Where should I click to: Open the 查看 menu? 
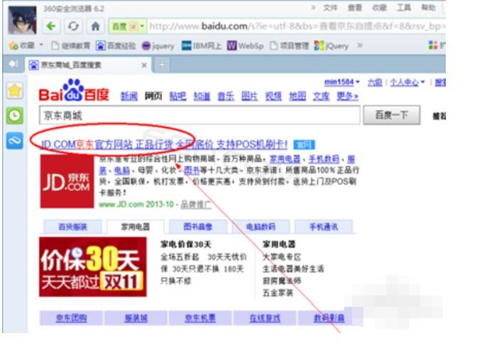tap(355, 8)
